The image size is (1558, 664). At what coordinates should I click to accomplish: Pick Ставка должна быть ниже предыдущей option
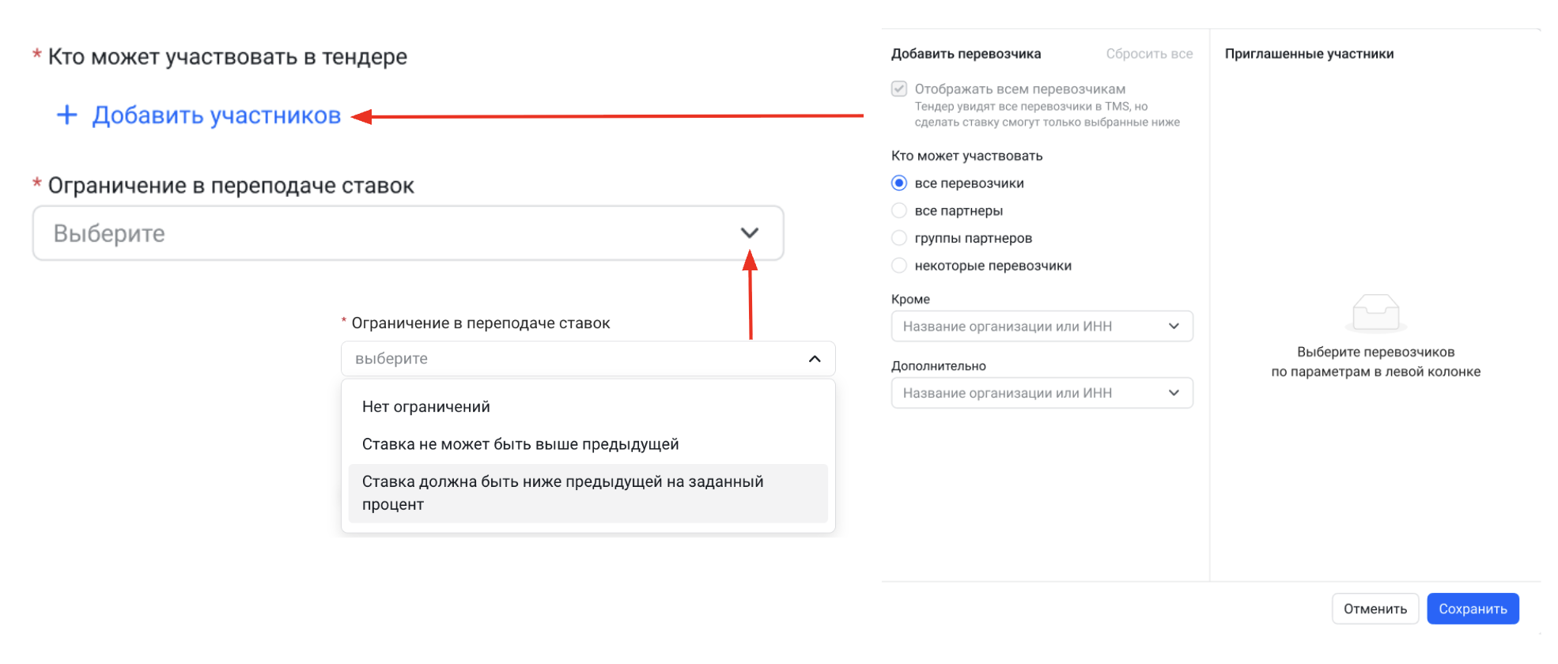(562, 492)
